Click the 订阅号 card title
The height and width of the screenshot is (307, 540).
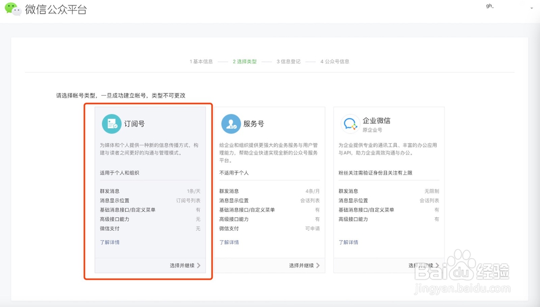(x=134, y=124)
